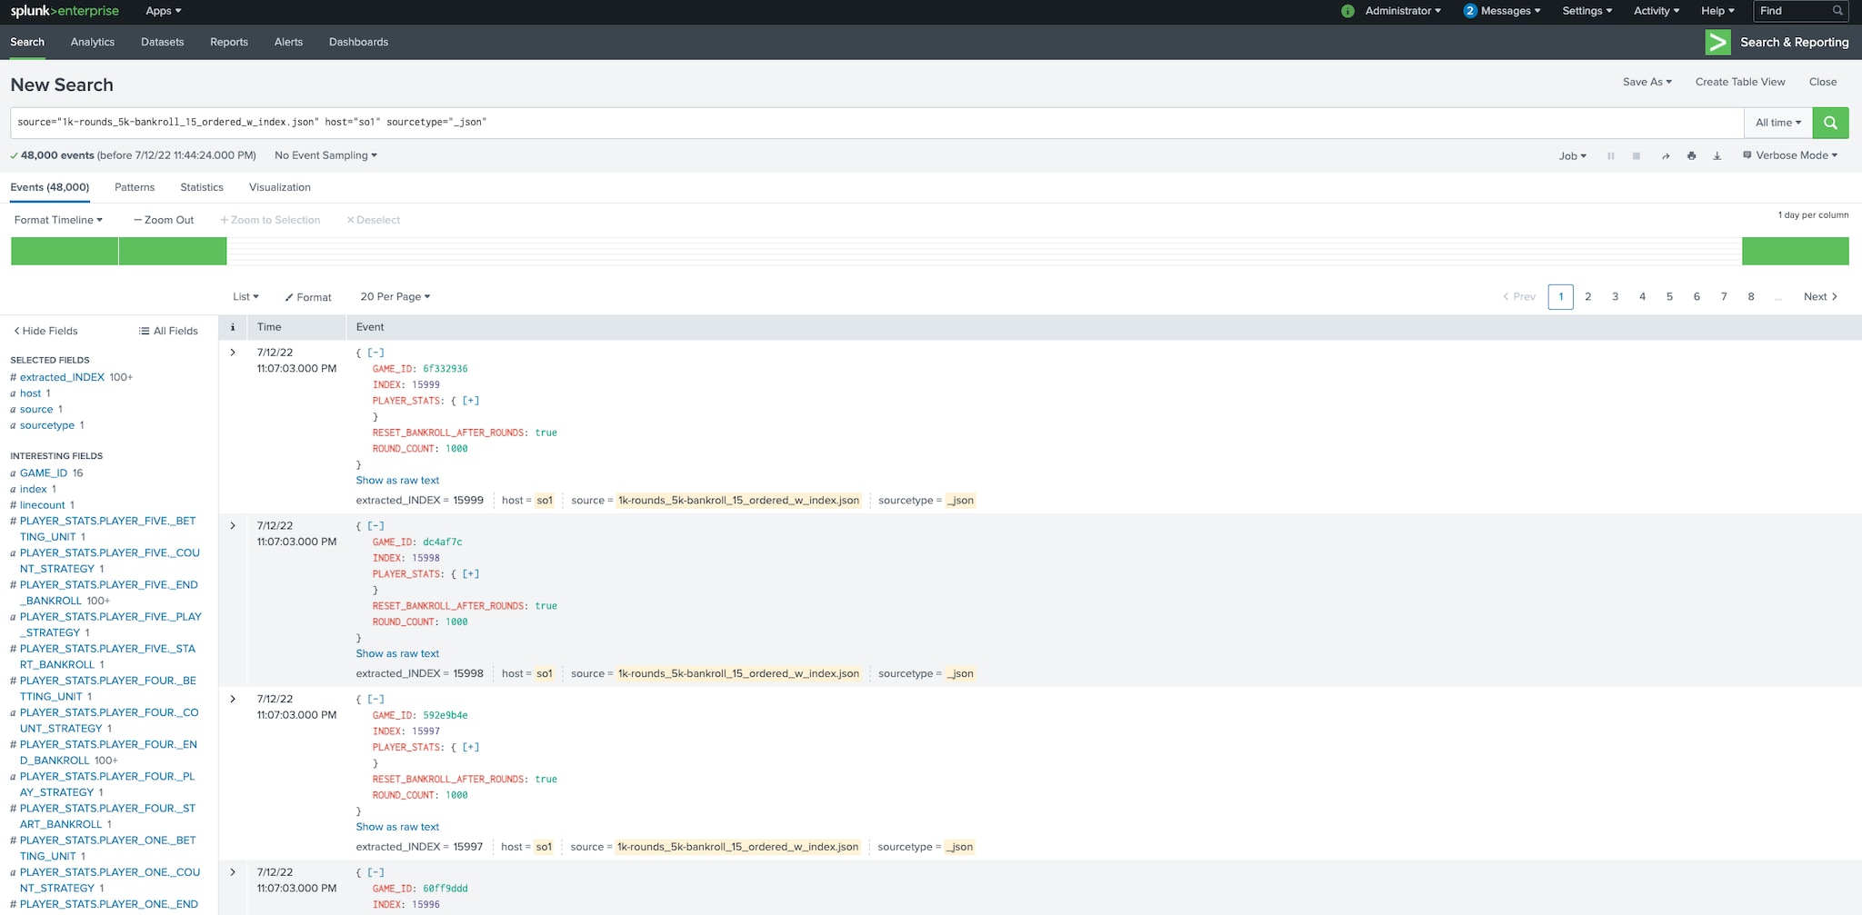Viewport: 1862px width, 915px height.
Task: Open the Apps dropdown menu
Action: point(164,11)
